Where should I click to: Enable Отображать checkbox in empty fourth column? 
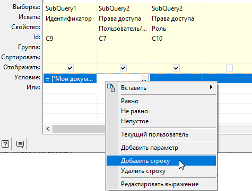[229, 68]
